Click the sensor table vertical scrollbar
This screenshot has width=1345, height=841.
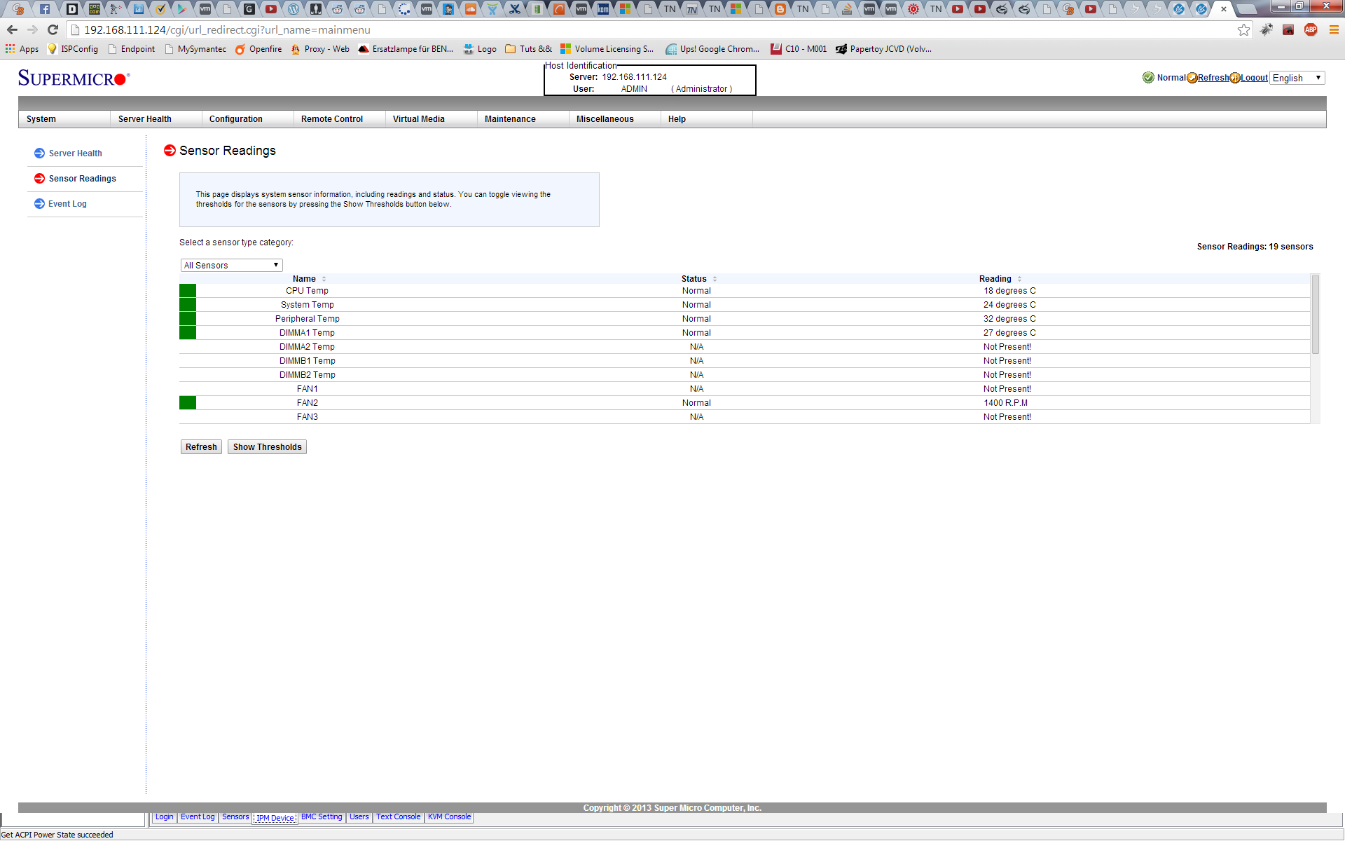click(x=1315, y=315)
